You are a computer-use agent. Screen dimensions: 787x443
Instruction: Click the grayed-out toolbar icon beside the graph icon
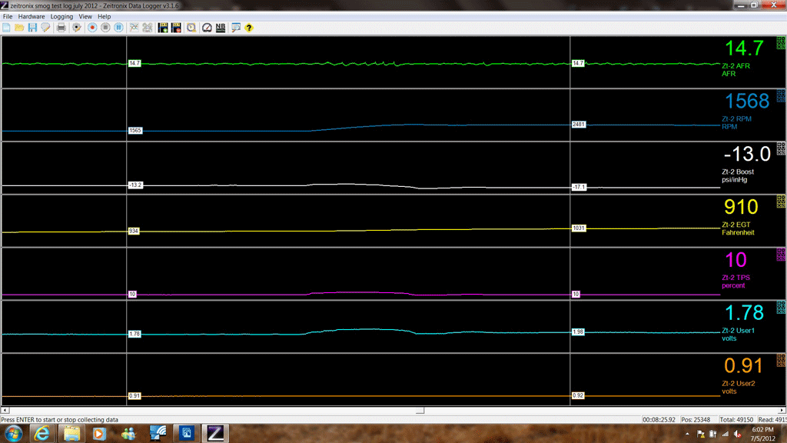(147, 28)
